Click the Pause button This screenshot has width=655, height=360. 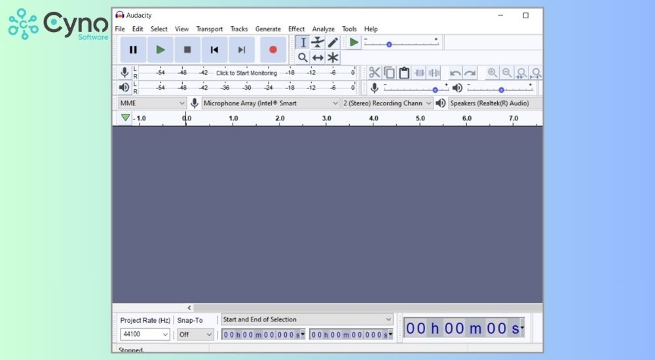[133, 50]
